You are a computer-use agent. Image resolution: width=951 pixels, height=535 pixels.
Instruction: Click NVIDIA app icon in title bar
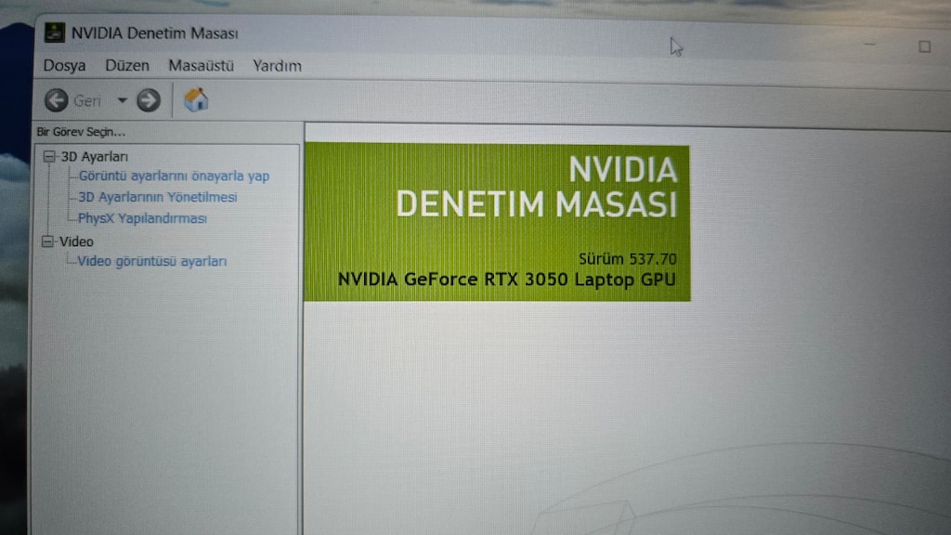[x=55, y=33]
